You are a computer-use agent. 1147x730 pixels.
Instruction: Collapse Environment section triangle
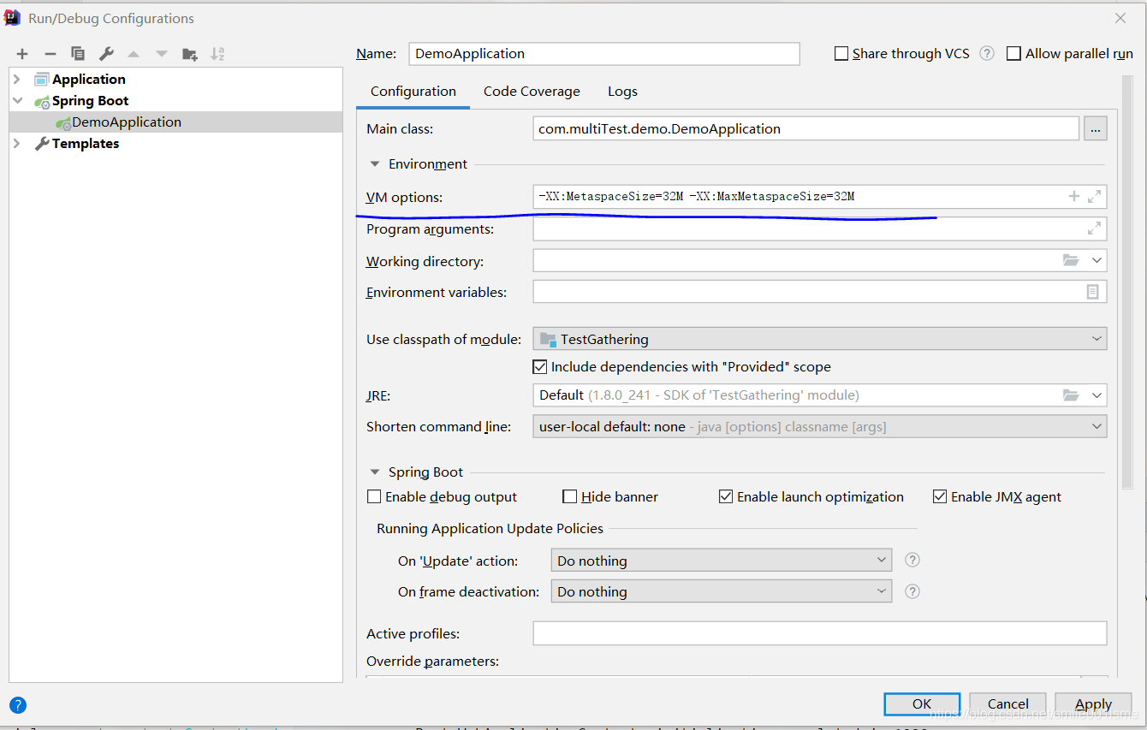pyautogui.click(x=374, y=163)
